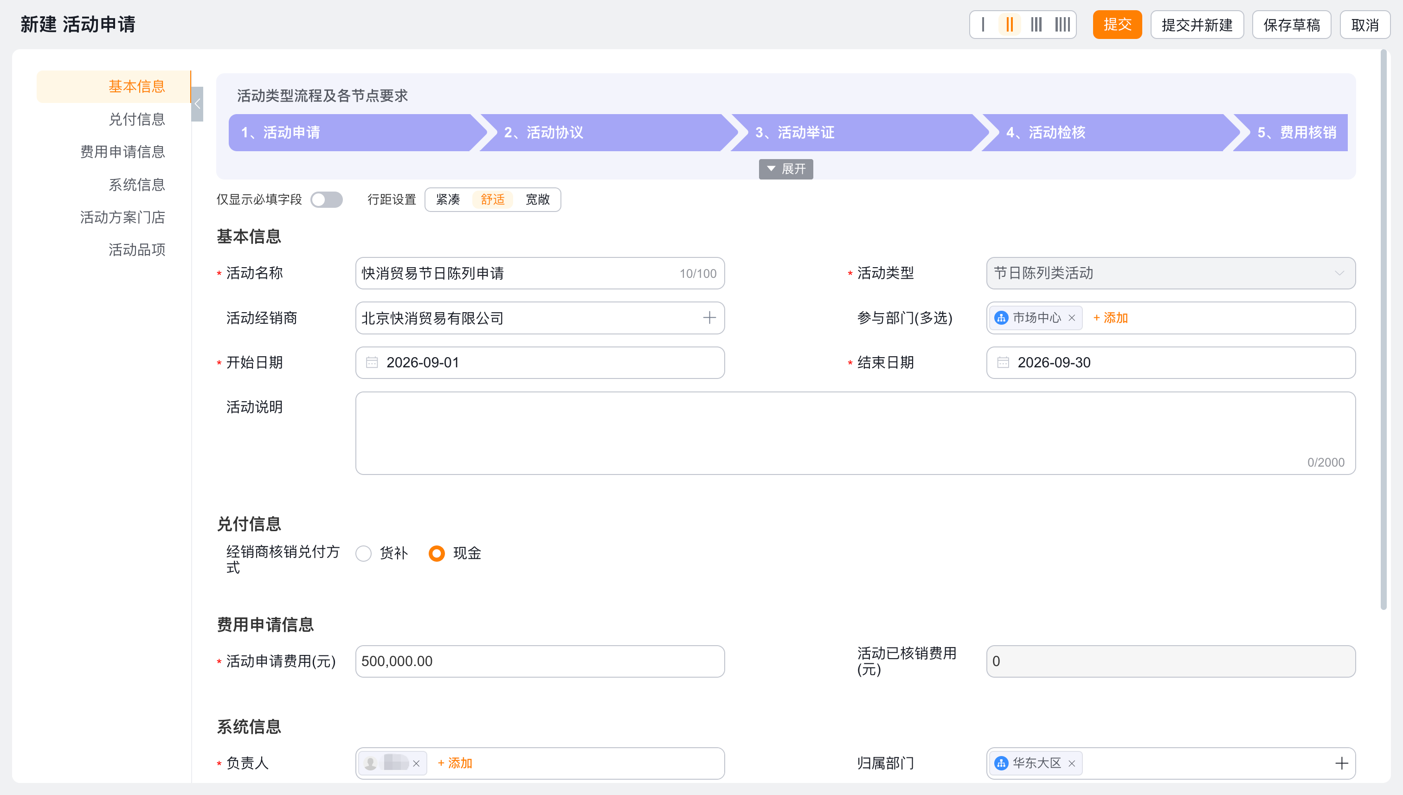
Task: Click +添加 in 负责人 field
Action: [455, 763]
